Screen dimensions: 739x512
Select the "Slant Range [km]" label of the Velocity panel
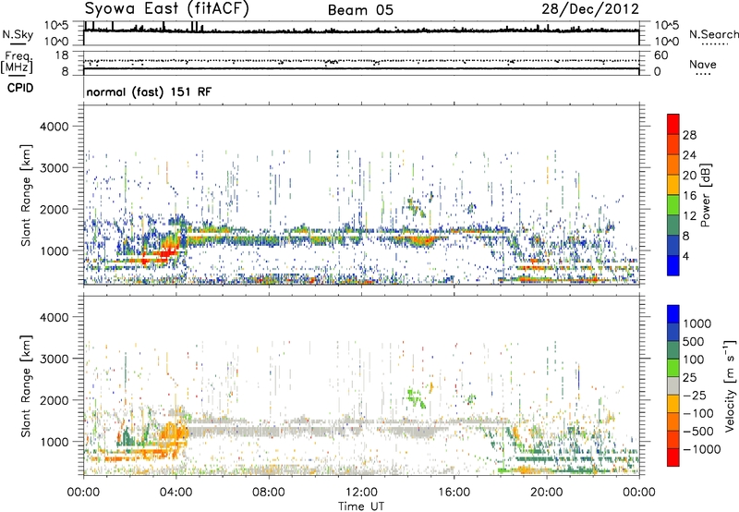click(26, 385)
